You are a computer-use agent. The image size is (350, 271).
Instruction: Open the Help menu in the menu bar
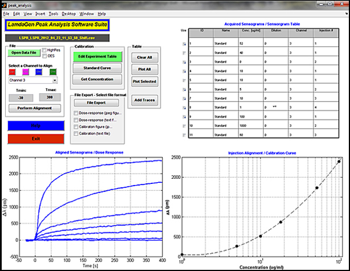point(101,14)
